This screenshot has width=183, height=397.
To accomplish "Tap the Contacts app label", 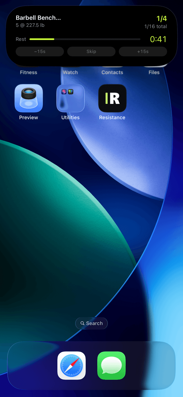I will 112,73.
